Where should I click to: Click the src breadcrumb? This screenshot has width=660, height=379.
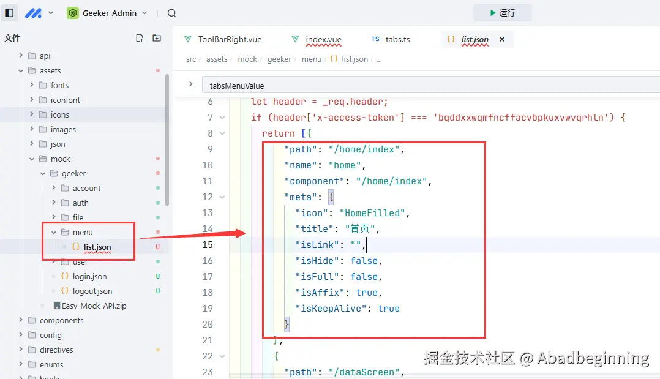(191, 59)
